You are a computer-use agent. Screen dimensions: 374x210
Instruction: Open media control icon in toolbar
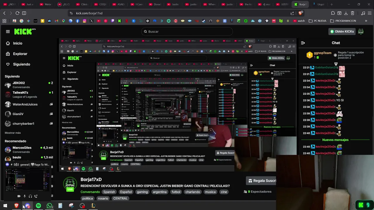[363, 13]
